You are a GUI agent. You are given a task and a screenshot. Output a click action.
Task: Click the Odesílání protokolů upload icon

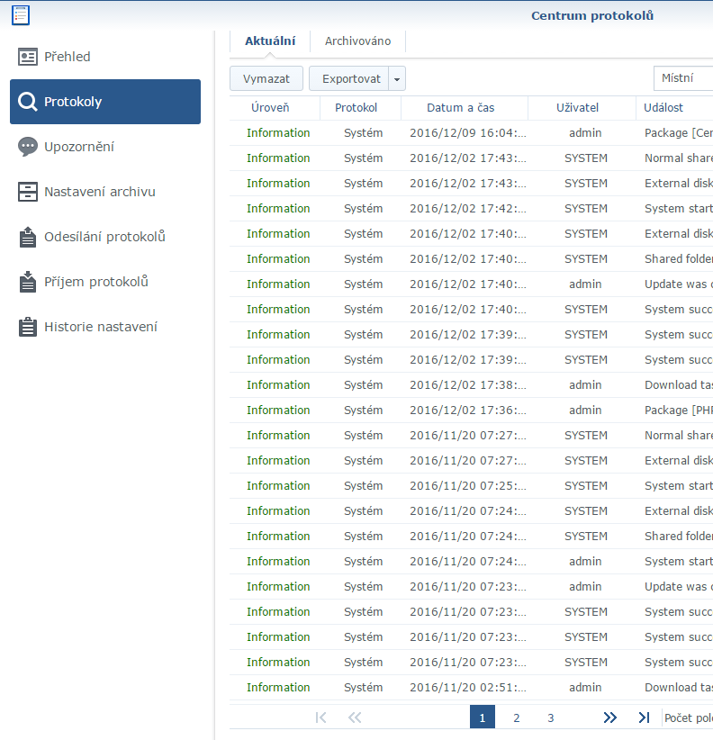[x=28, y=237]
